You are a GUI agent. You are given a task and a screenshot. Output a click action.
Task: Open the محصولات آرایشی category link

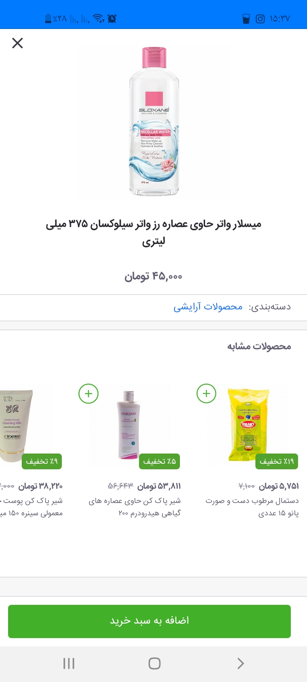click(x=208, y=307)
